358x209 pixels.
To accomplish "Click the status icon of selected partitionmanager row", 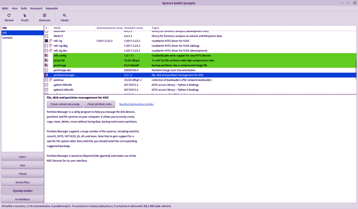I will point(46,75).
